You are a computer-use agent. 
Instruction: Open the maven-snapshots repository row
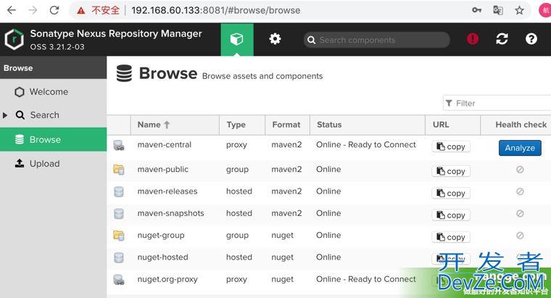pos(329,215)
